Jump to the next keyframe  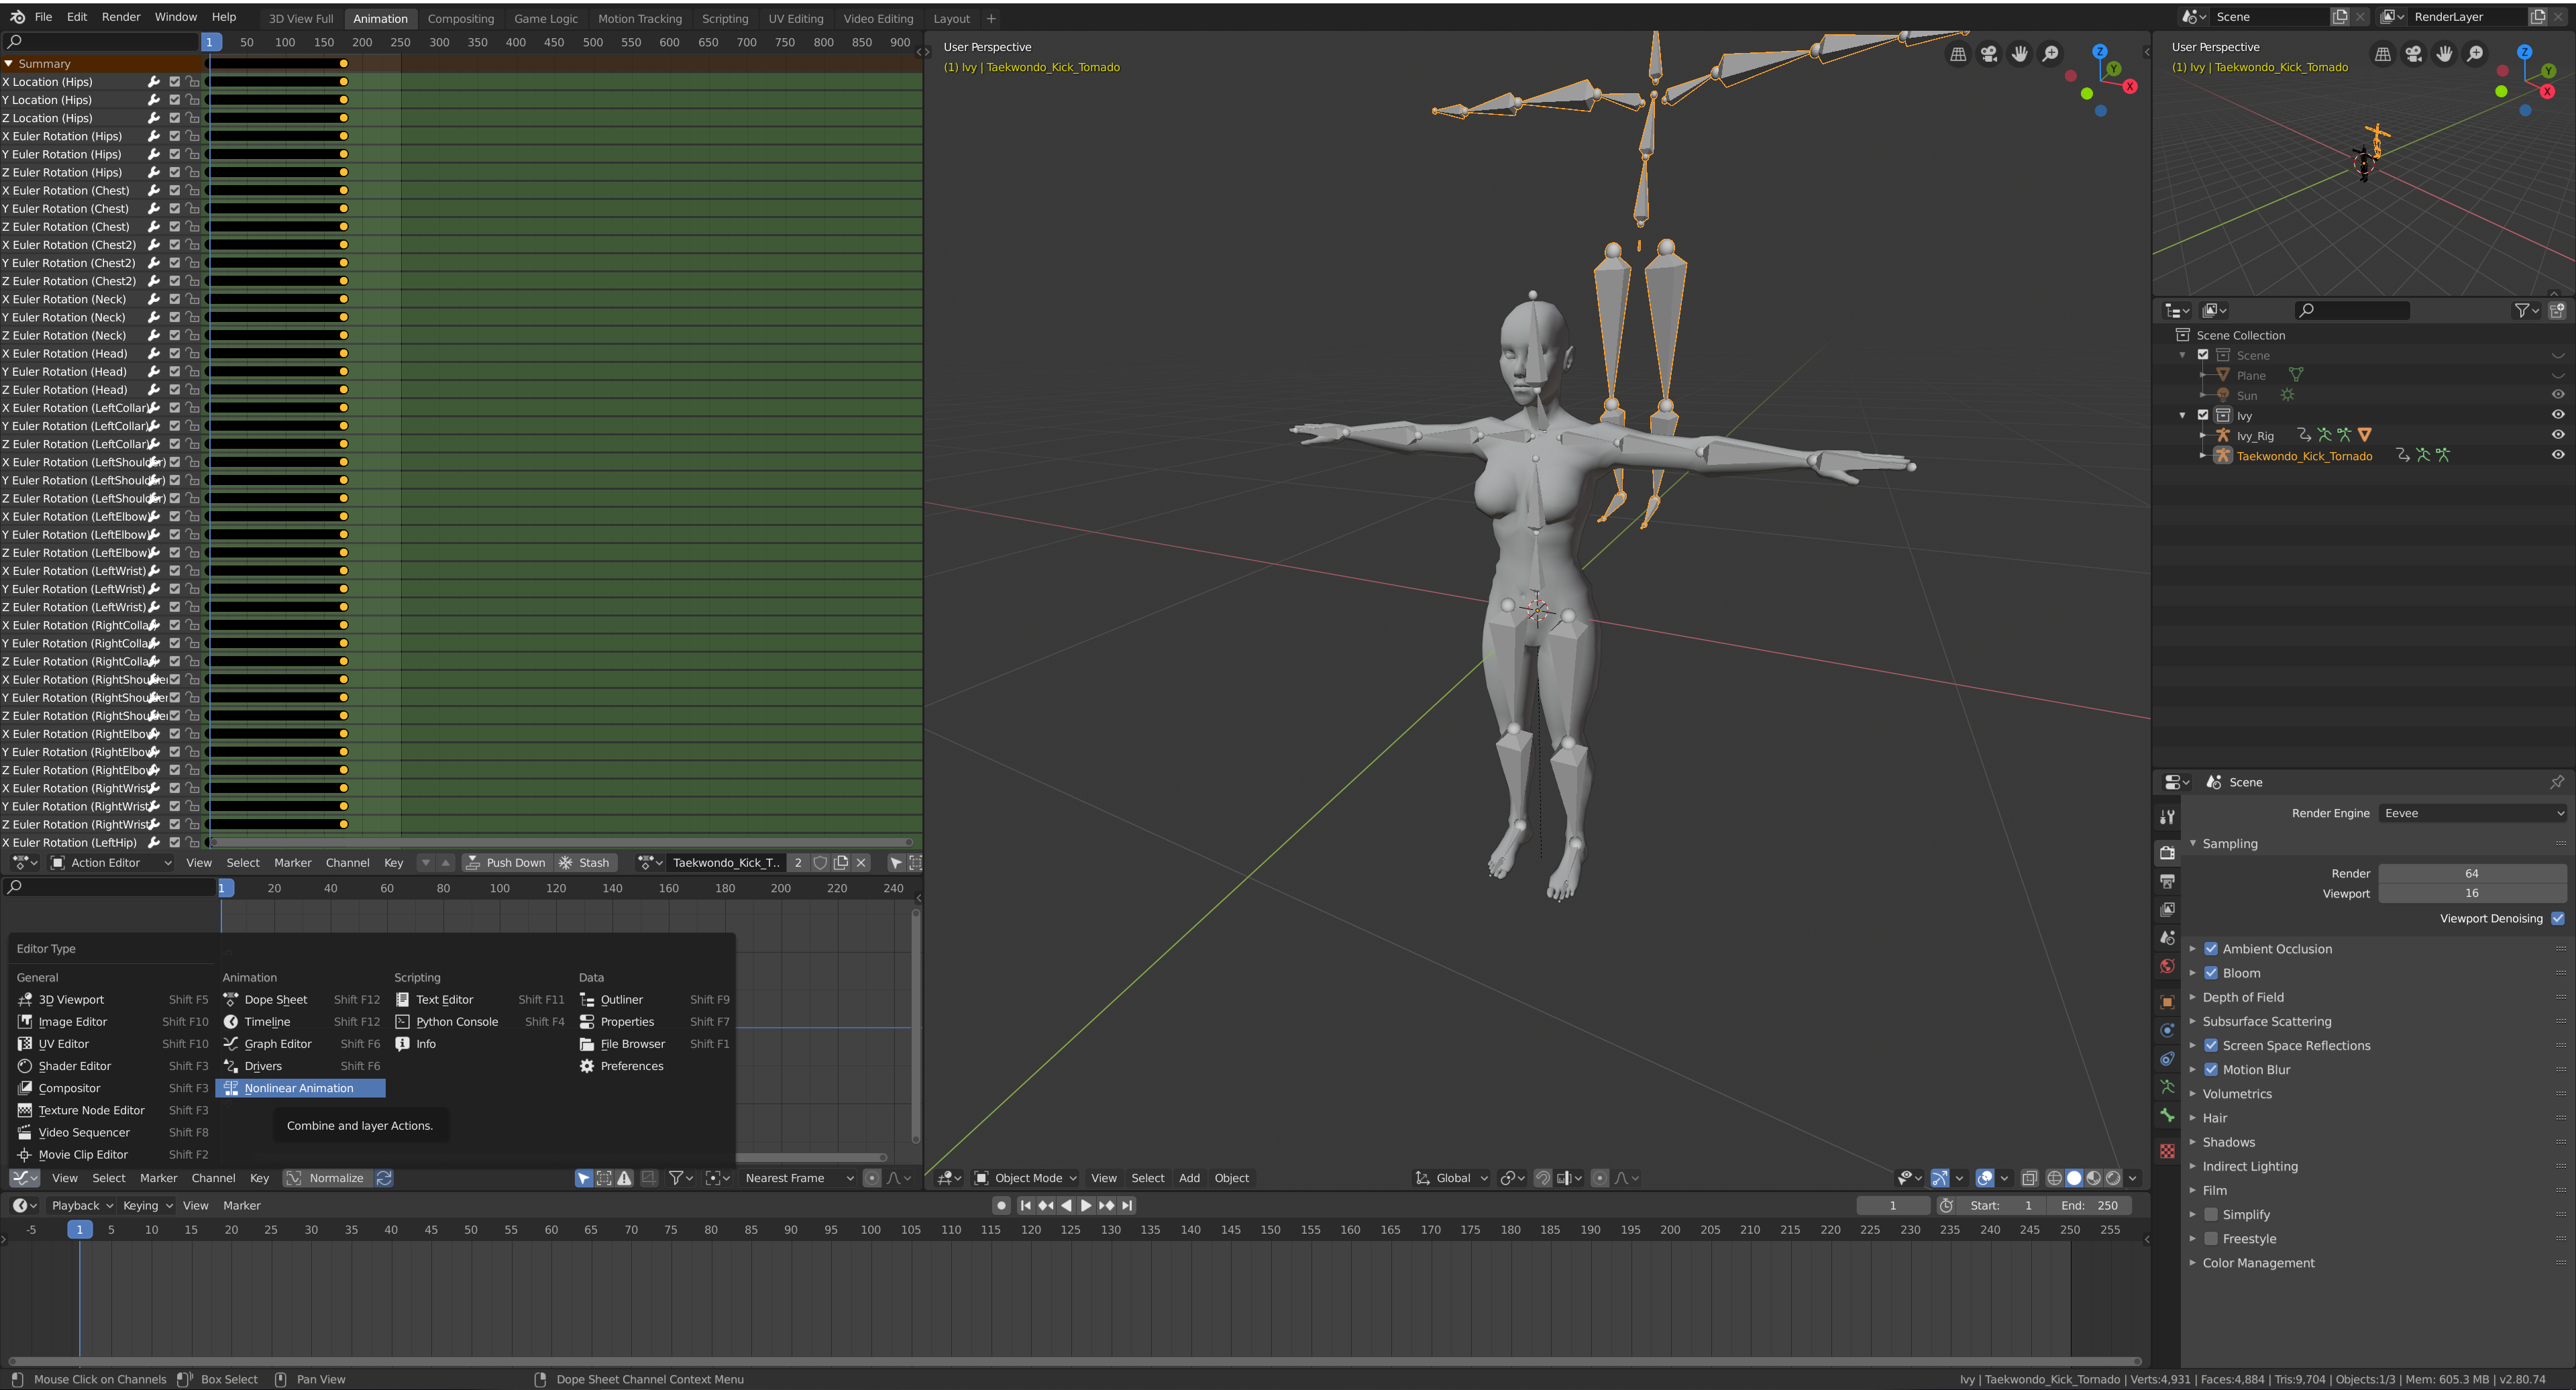[x=1106, y=1206]
